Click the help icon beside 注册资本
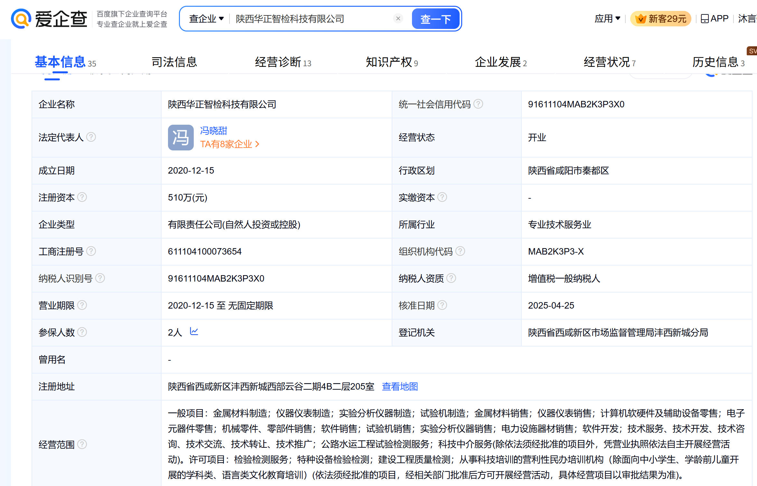757x486 pixels. pos(82,197)
